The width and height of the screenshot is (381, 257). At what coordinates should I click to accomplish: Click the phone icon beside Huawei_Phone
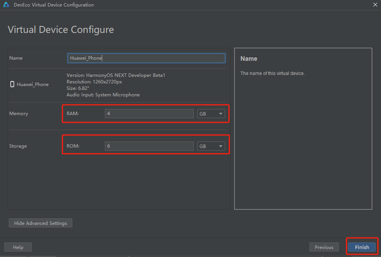[12, 84]
